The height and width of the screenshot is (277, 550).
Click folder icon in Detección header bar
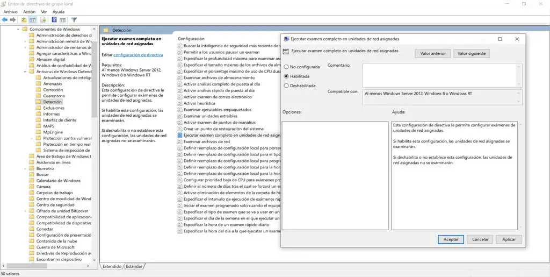click(106, 31)
